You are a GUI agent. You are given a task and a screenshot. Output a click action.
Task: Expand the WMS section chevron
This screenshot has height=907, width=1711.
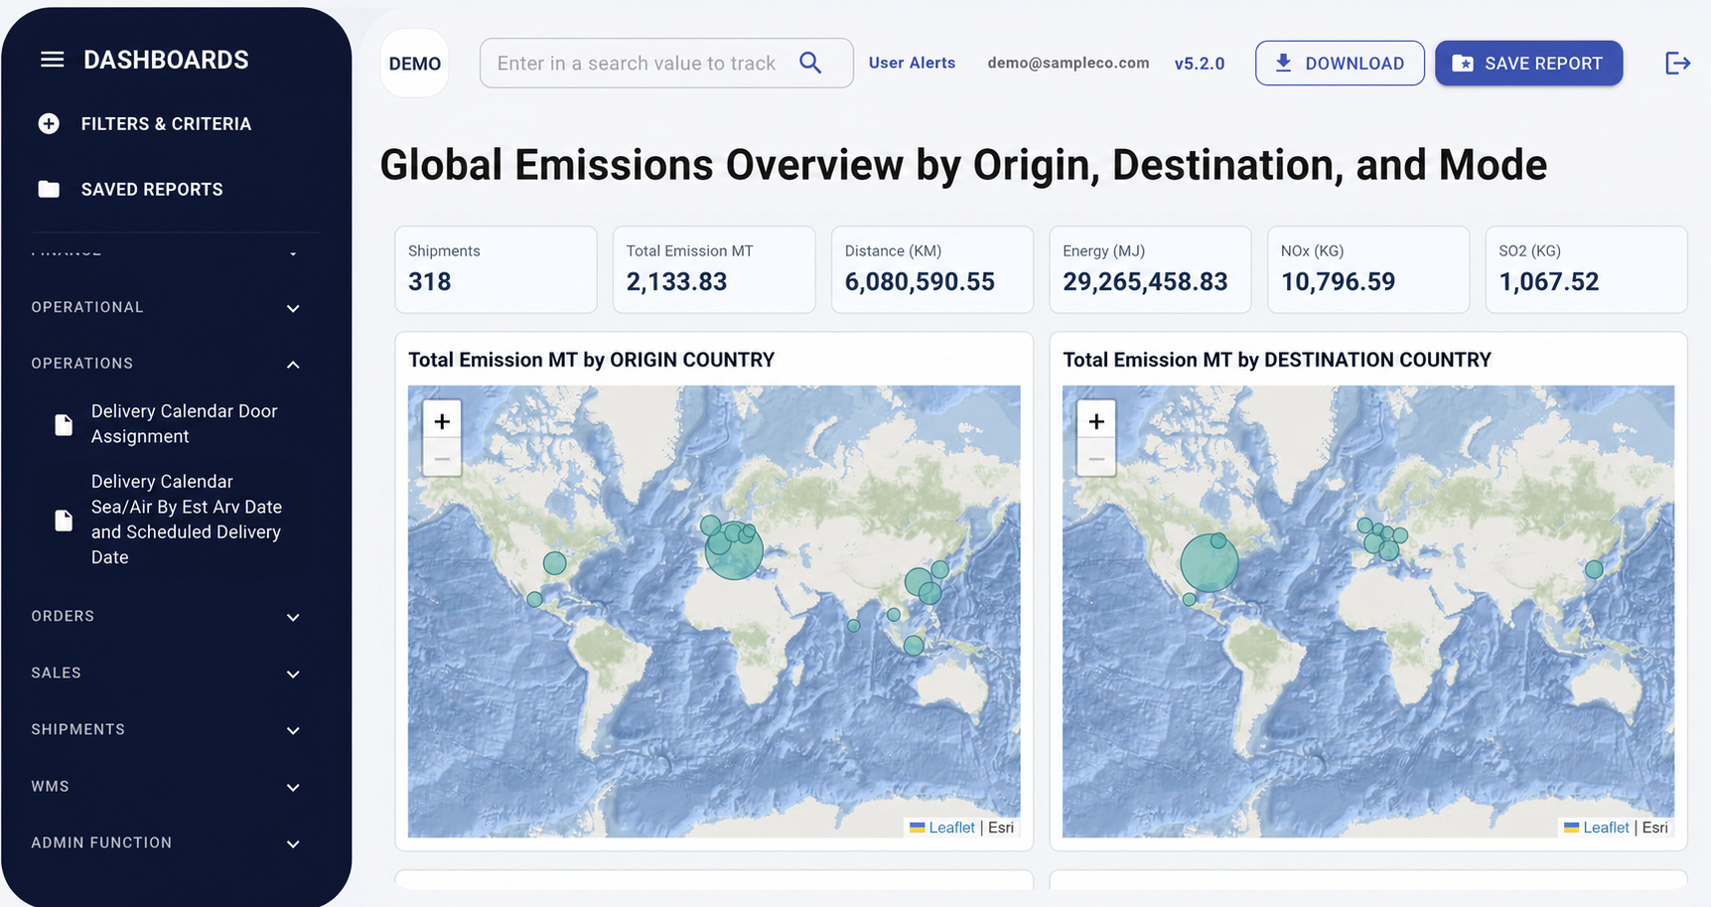tap(293, 787)
